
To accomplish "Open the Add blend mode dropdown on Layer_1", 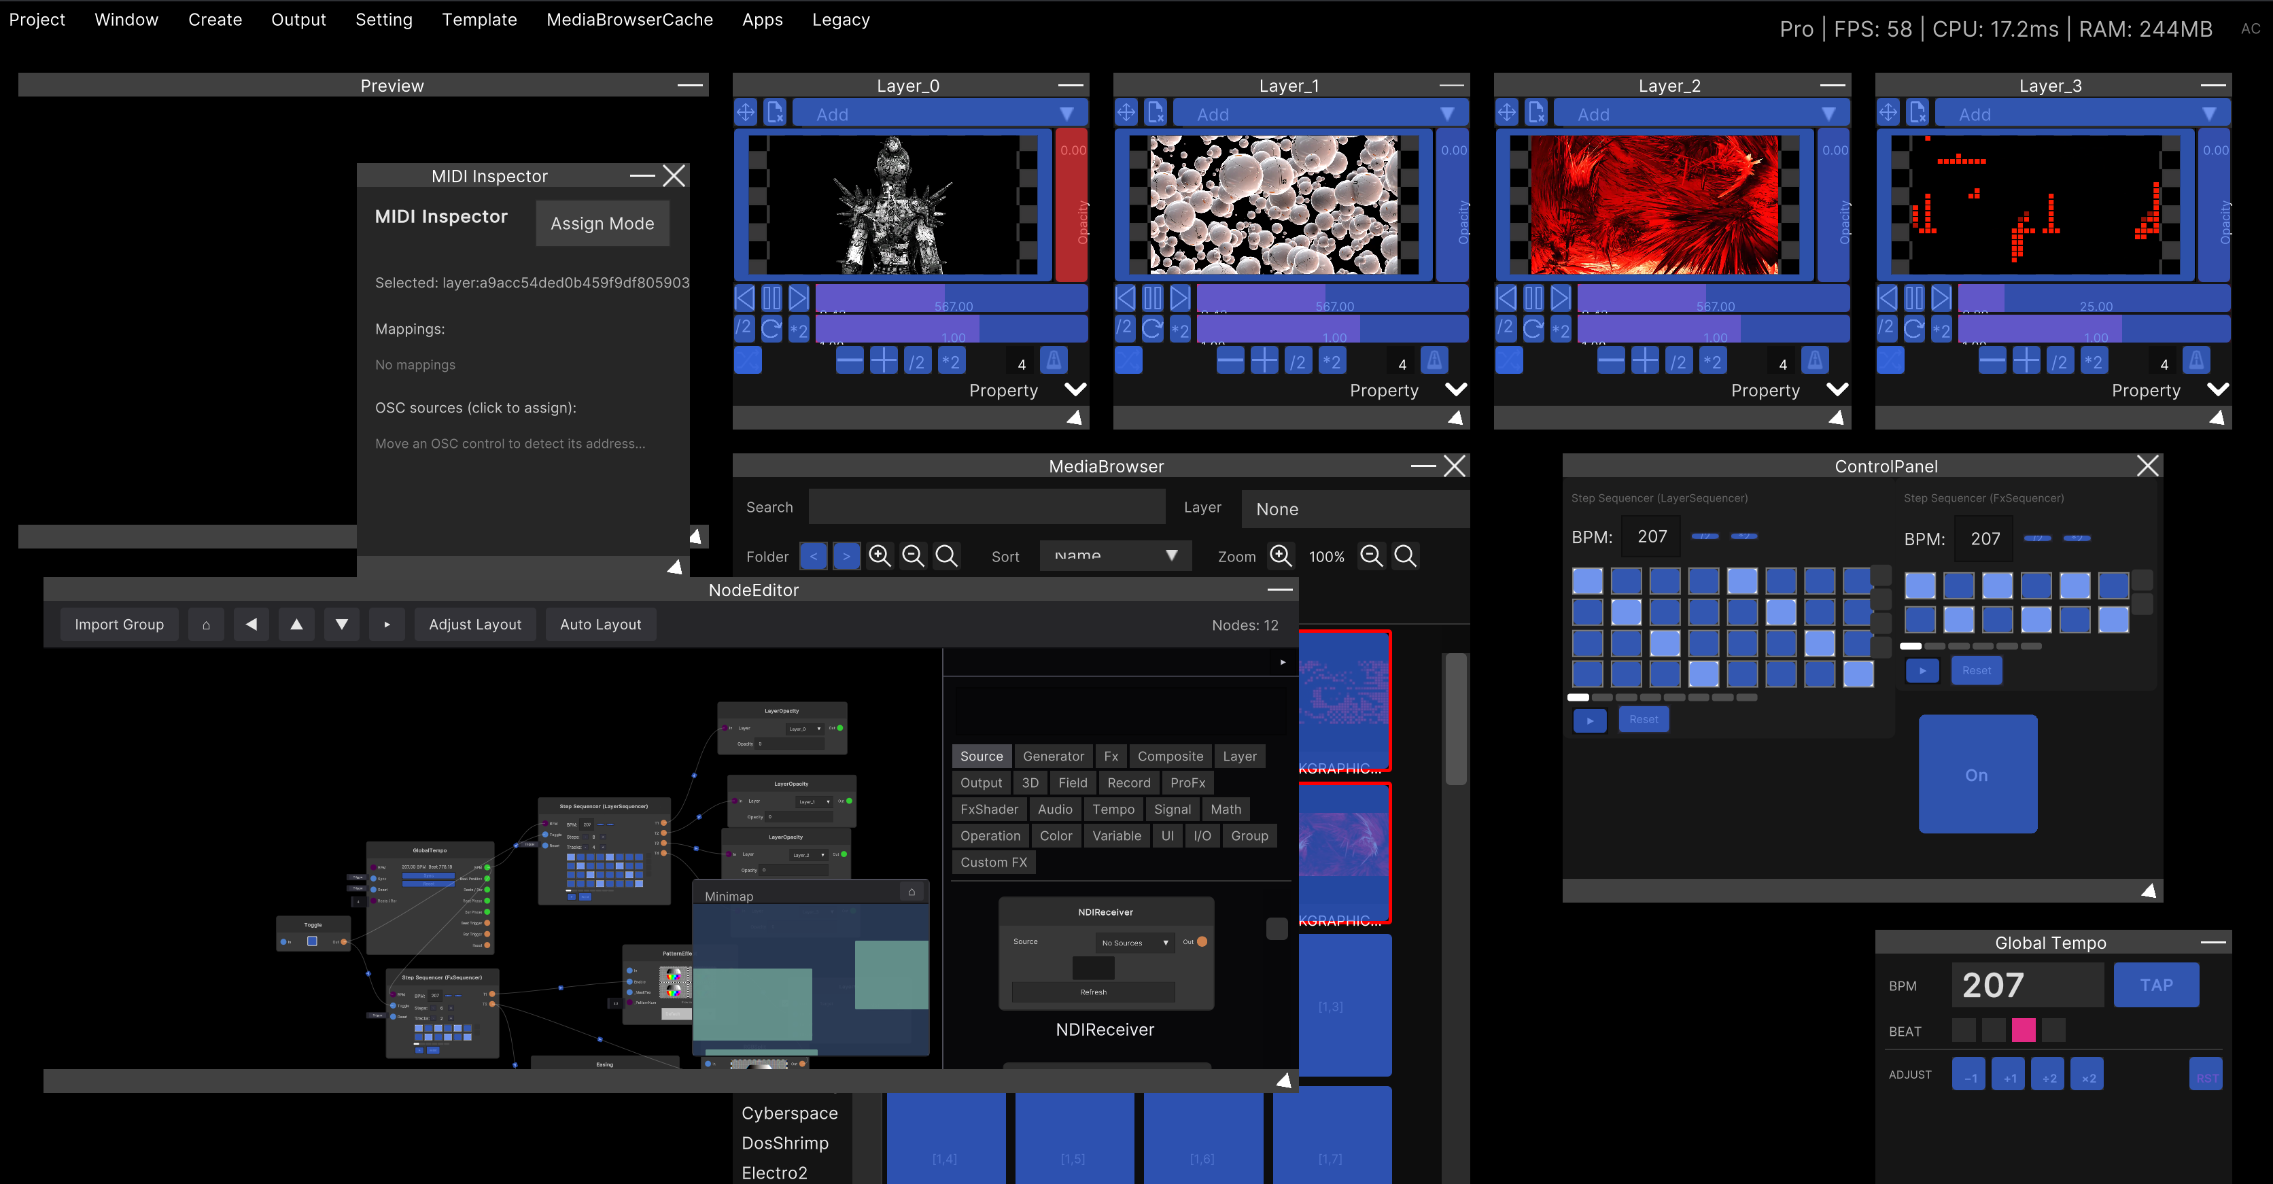I will pos(1320,114).
